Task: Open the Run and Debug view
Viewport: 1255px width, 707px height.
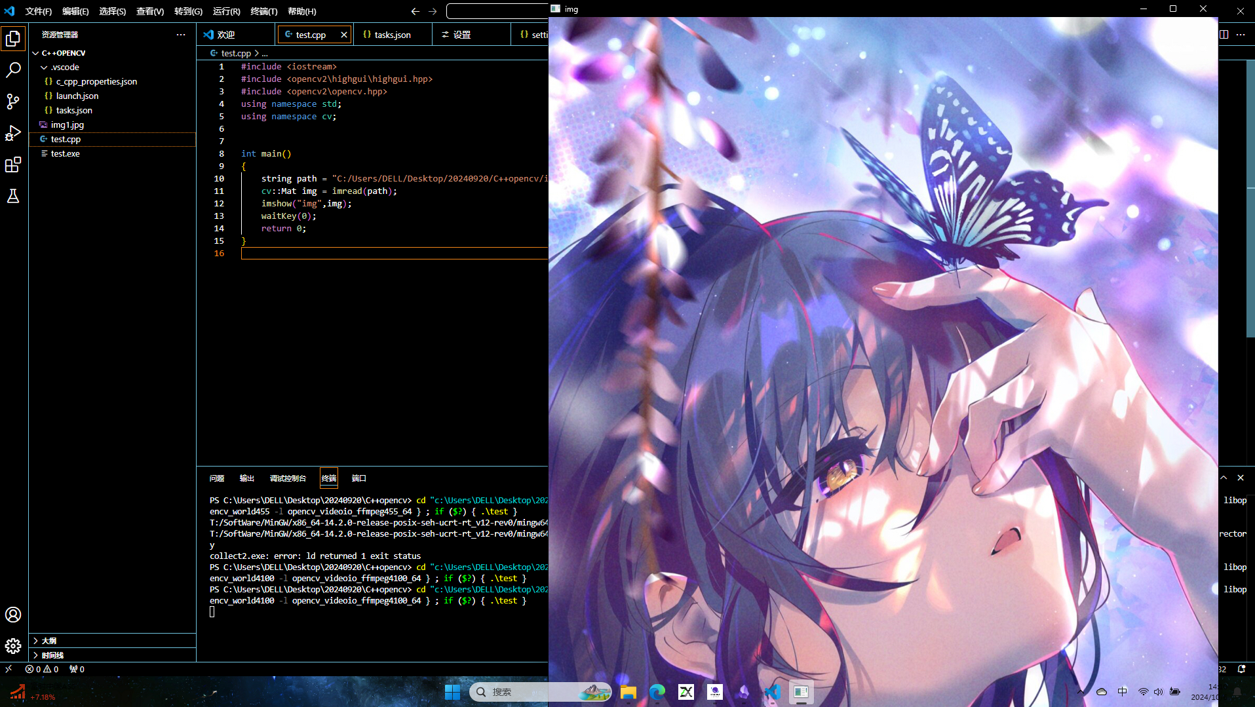Action: [13, 132]
